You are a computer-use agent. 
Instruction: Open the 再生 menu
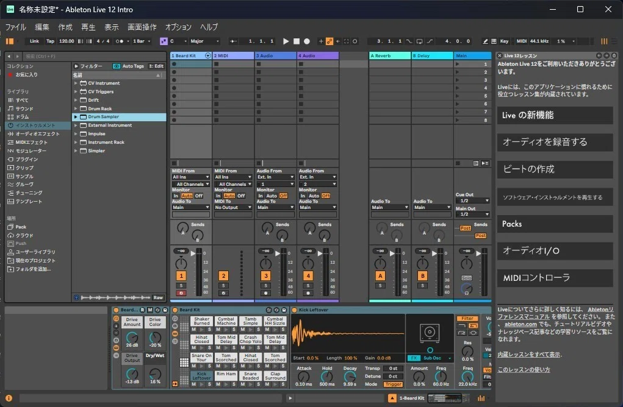(x=88, y=27)
